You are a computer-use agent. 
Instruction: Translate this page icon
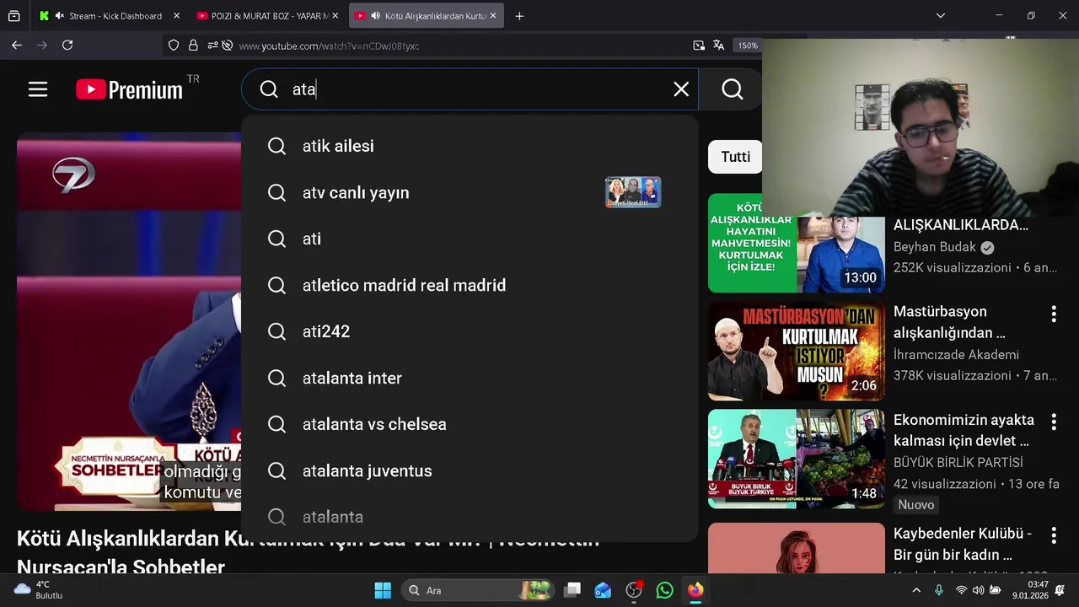coord(718,46)
